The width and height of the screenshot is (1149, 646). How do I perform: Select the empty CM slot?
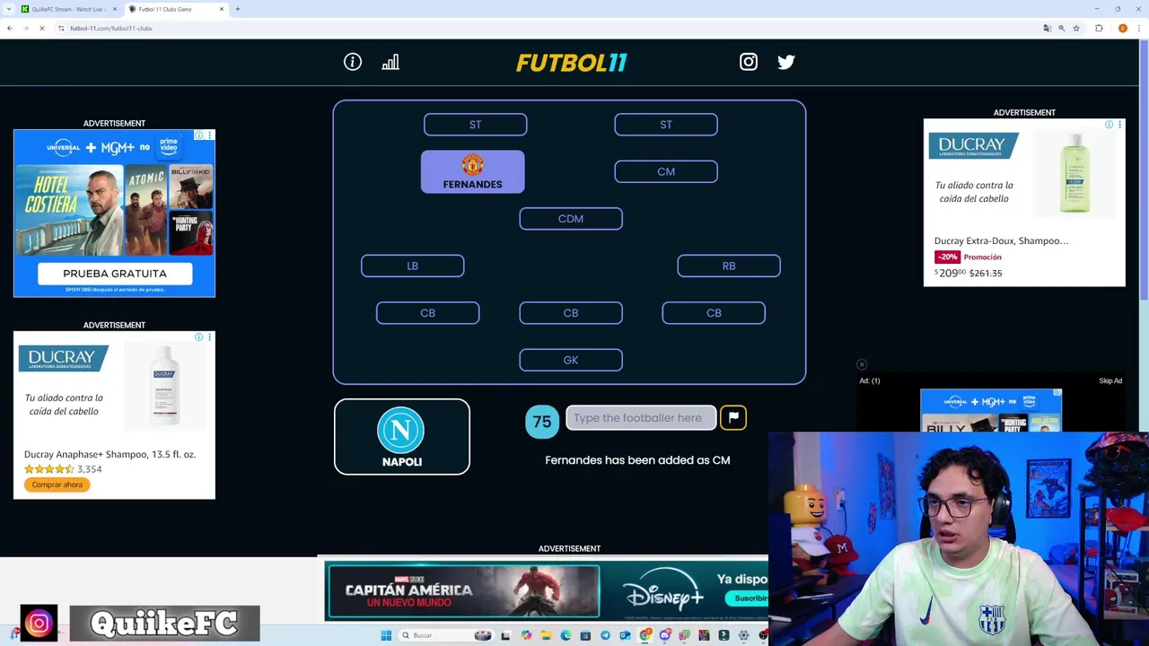coord(666,171)
